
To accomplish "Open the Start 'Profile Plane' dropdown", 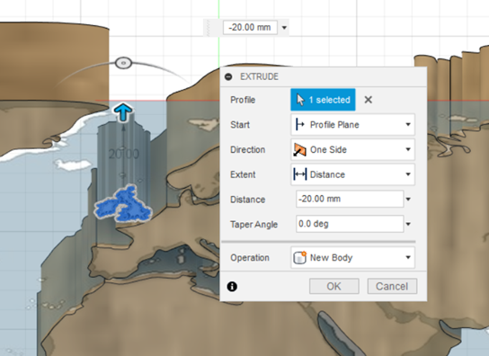I will coord(352,124).
